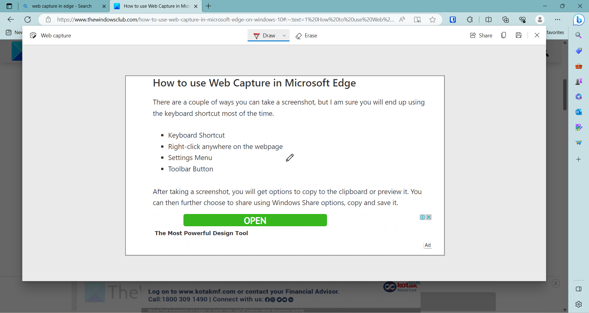
Task: Open sidebar Designer icon
Action: [x=579, y=127]
